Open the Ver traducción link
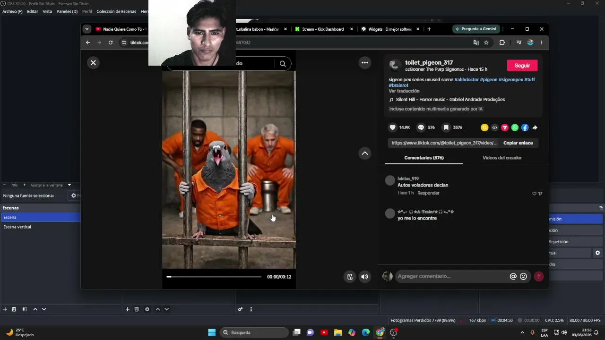605x340 pixels. [x=404, y=91]
